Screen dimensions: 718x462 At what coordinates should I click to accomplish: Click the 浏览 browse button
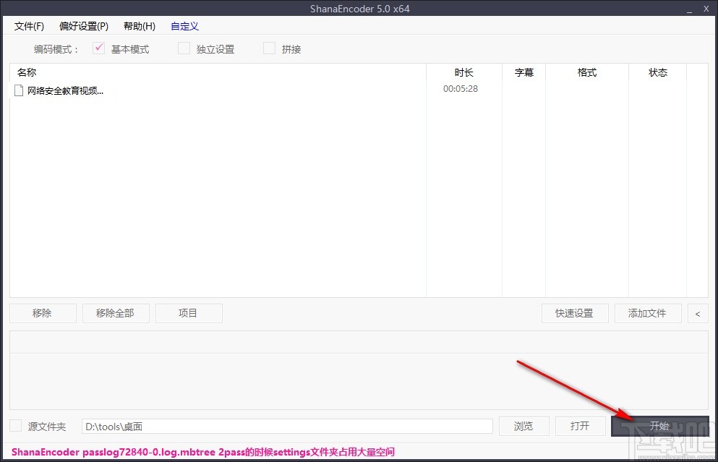pyautogui.click(x=523, y=427)
